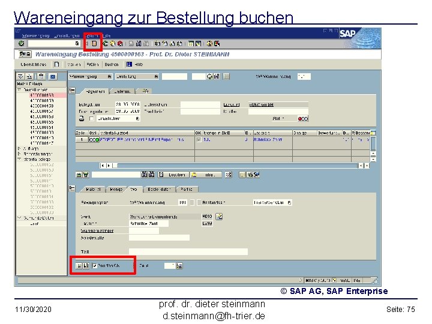Click the Warenempfänger underlined label link
The image size is (432, 324).
tap(97, 230)
